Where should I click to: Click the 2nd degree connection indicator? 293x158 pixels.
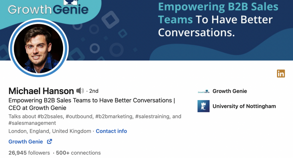tap(94, 91)
